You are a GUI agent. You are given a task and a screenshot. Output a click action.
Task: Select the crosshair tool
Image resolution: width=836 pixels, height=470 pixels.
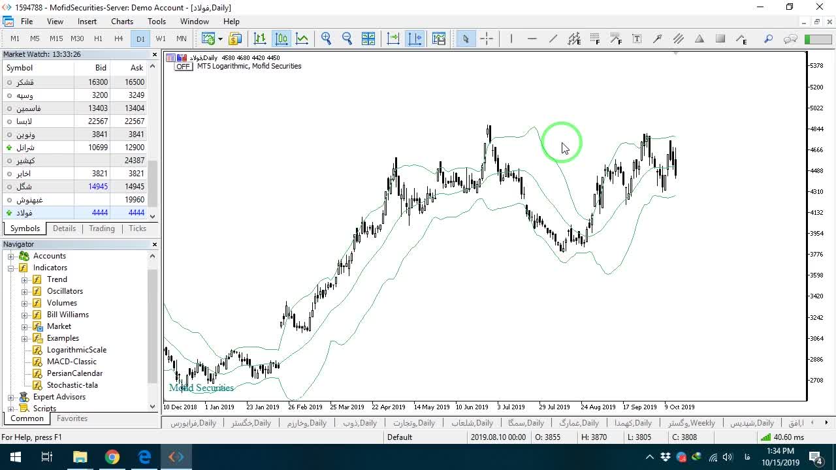point(487,39)
